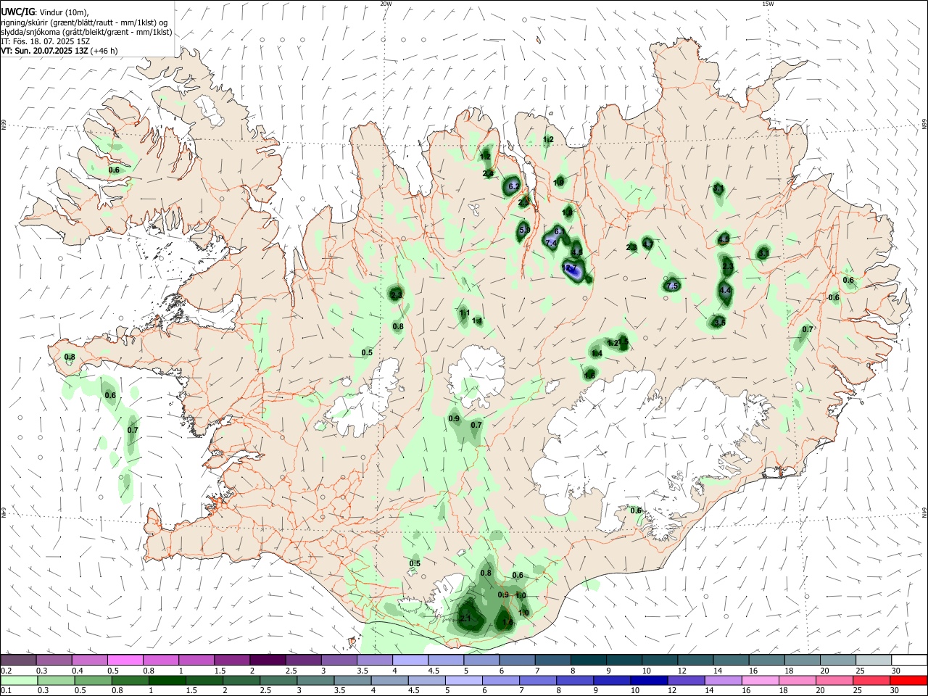Click the darkest purple swatch right of snow 2
This screenshot has height=696, width=928.
pyautogui.click(x=268, y=660)
